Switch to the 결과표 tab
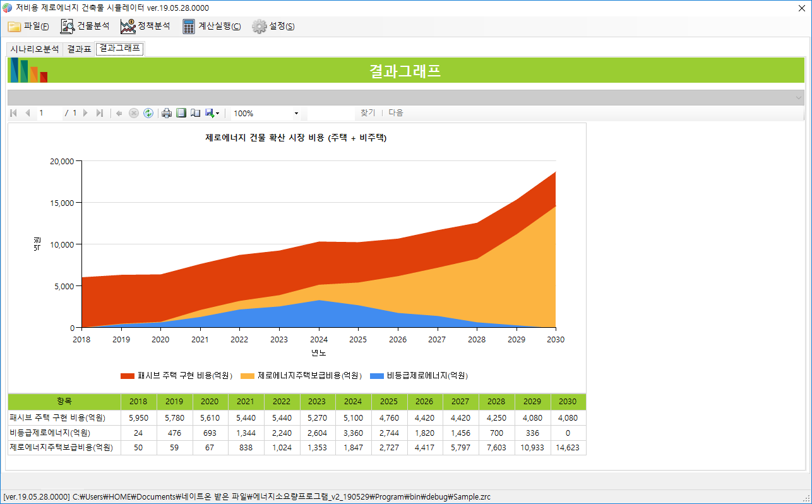 [x=79, y=49]
